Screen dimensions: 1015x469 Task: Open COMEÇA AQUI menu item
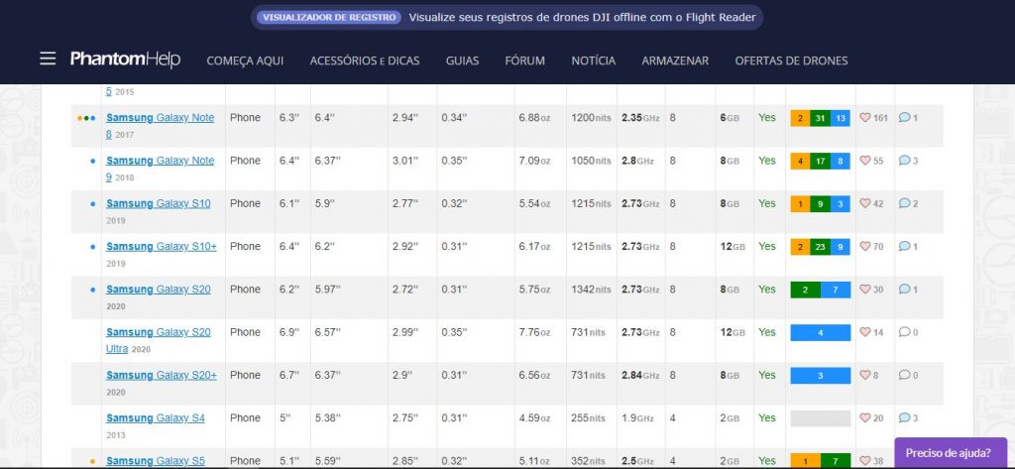(245, 60)
